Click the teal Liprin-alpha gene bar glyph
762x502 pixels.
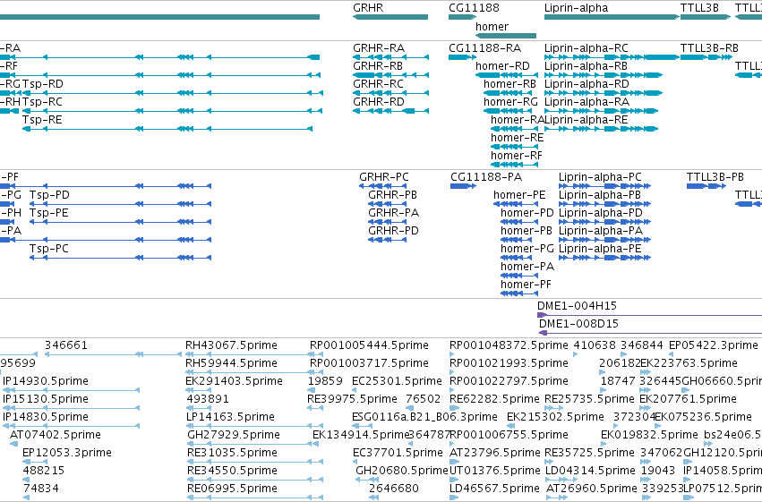click(612, 17)
